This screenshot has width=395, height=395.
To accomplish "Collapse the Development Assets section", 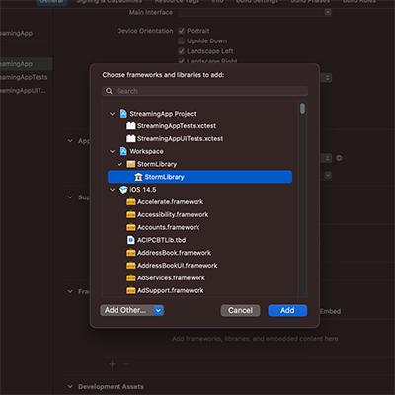I will [x=70, y=387].
